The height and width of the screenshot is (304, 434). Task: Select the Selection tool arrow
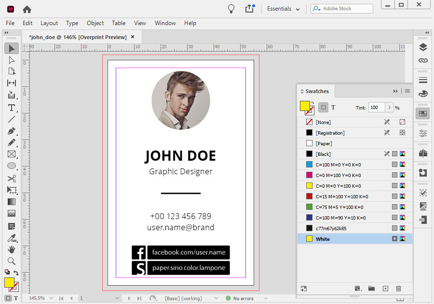point(12,48)
